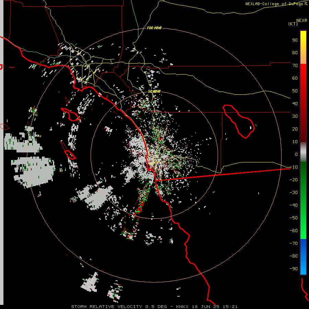Click the positive 10 scale value
The image size is (309, 309).
point(295,142)
